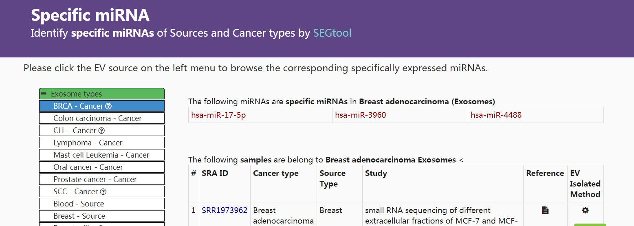The height and width of the screenshot is (226, 634).
Task: Select Blood - Source in the menu
Action: click(x=102, y=204)
